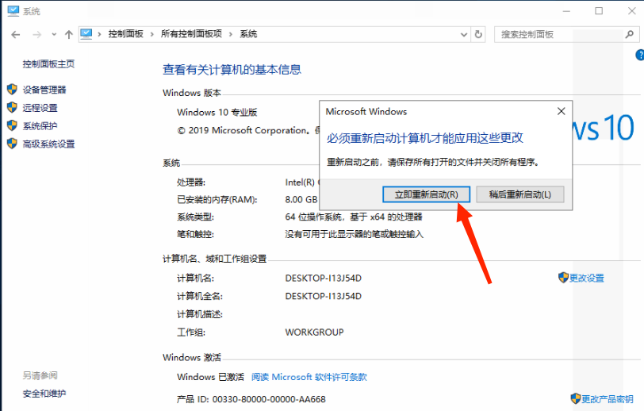
Task: Click shield icon beside 远程设置
Action: (x=12, y=107)
